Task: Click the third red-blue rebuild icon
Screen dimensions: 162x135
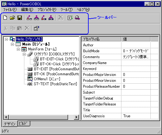Action: pos(44,18)
